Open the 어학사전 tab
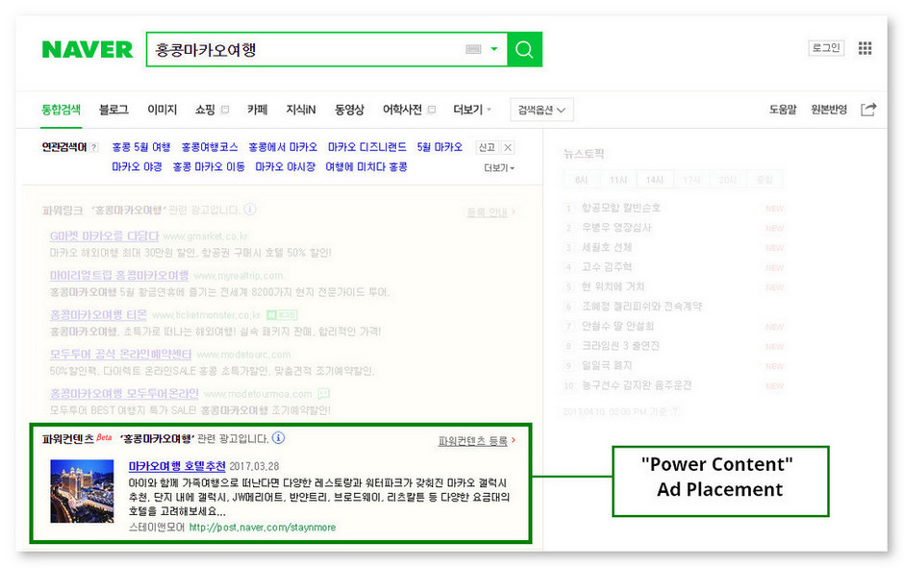 coord(402,110)
